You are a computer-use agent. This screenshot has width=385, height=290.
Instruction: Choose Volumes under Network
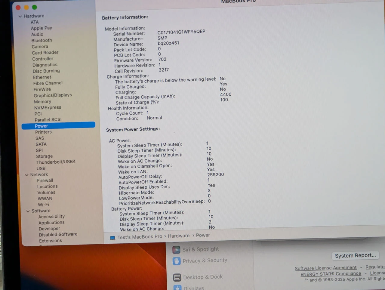click(x=46, y=193)
